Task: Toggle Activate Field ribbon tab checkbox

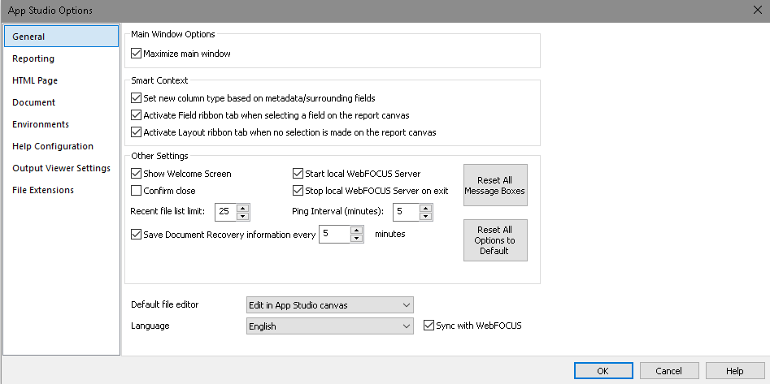Action: (x=136, y=115)
